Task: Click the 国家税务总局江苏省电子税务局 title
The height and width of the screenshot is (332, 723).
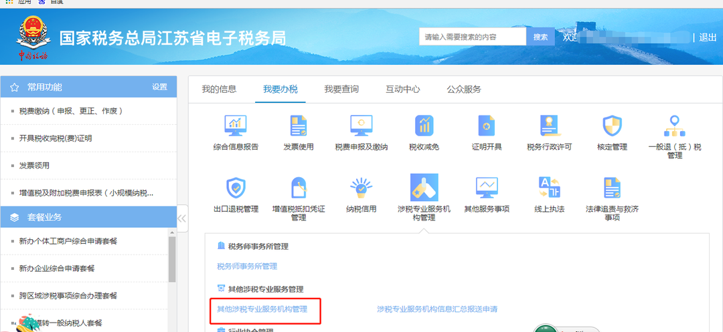Action: [173, 37]
